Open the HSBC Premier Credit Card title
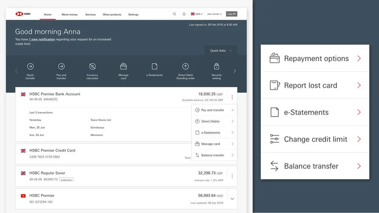This screenshot has width=379, height=213. coord(52,150)
